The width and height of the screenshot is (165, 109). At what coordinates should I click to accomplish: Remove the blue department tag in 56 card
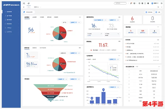(x=76, y=22)
